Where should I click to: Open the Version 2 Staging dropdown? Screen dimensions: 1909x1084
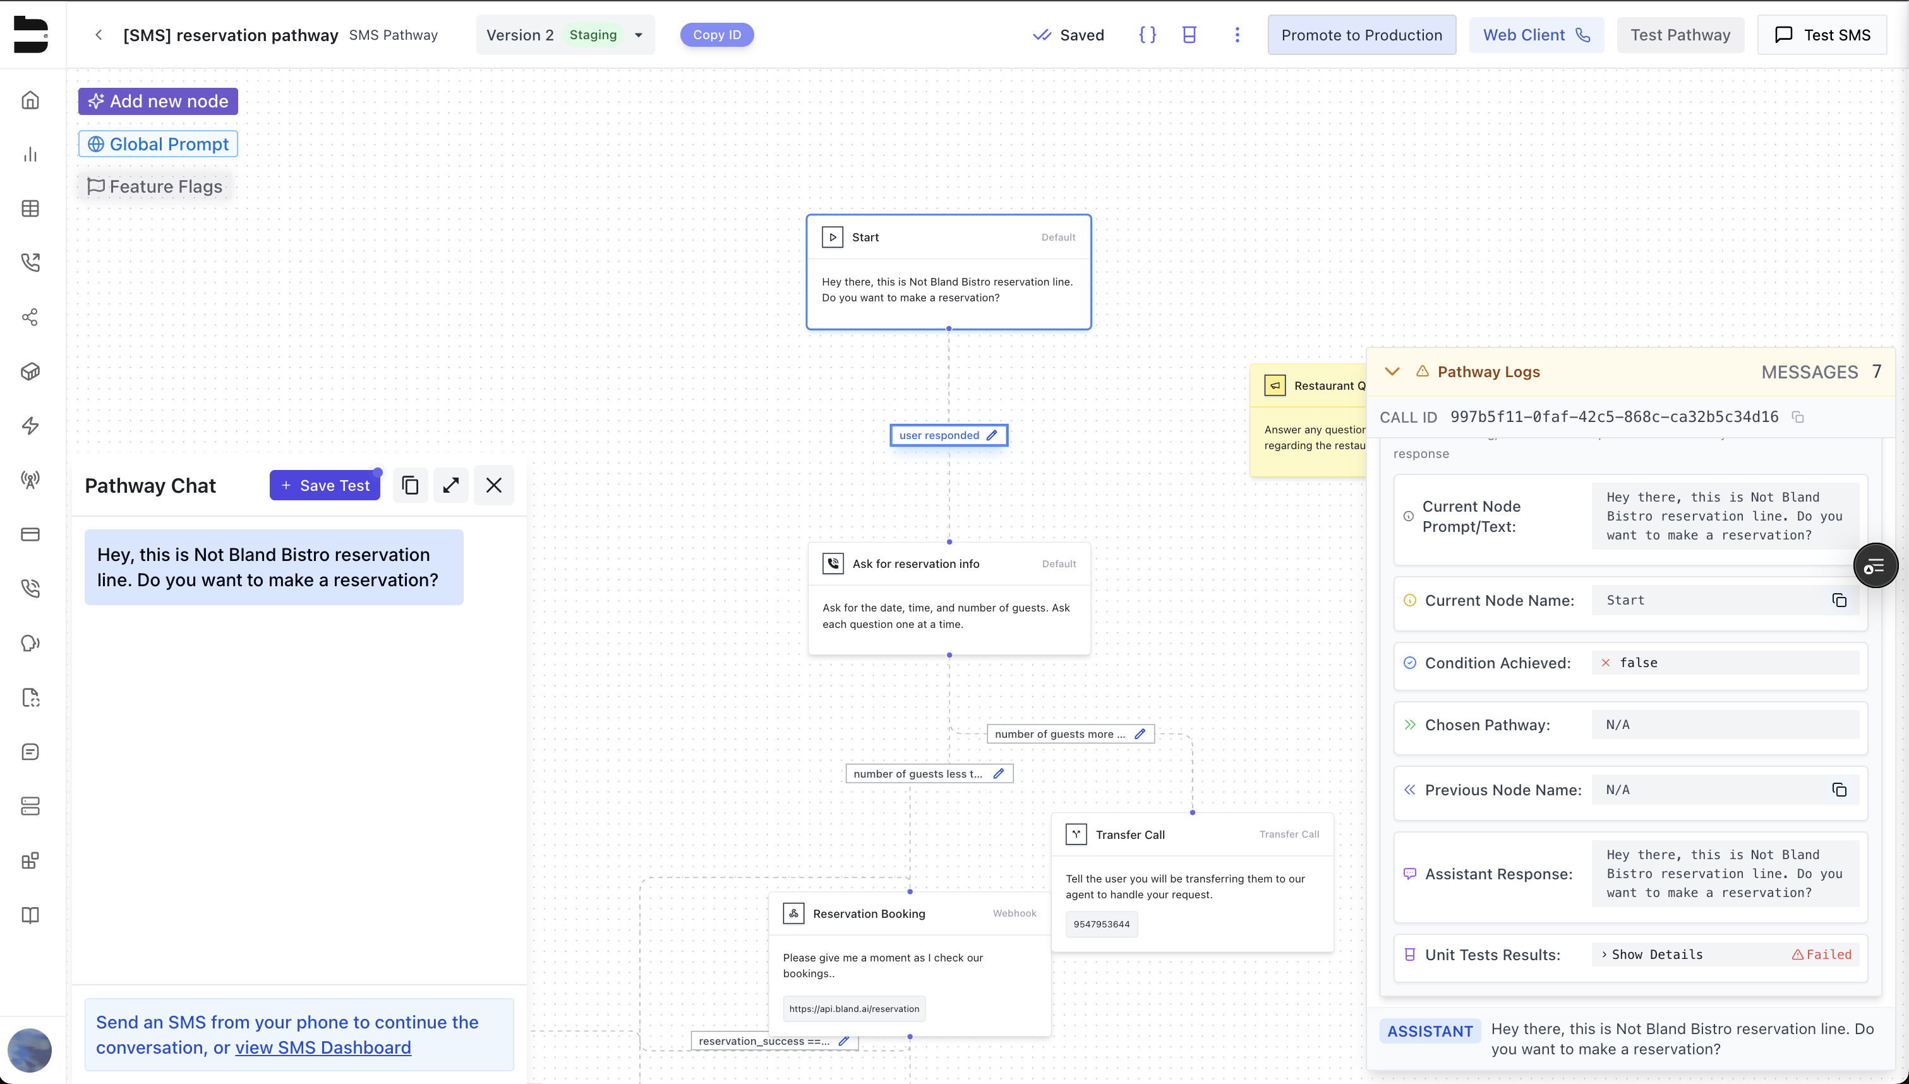click(x=565, y=35)
